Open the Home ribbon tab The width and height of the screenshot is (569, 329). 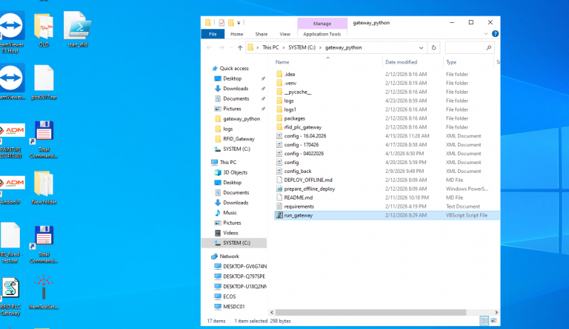coord(236,34)
